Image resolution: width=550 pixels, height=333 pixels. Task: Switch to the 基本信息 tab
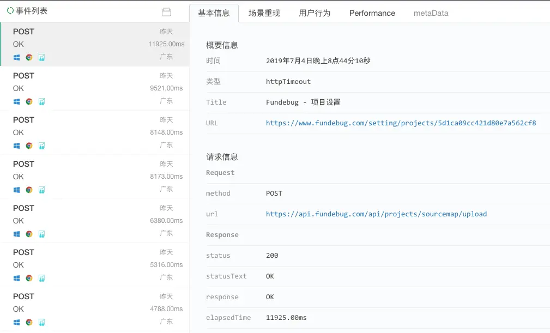coord(214,13)
